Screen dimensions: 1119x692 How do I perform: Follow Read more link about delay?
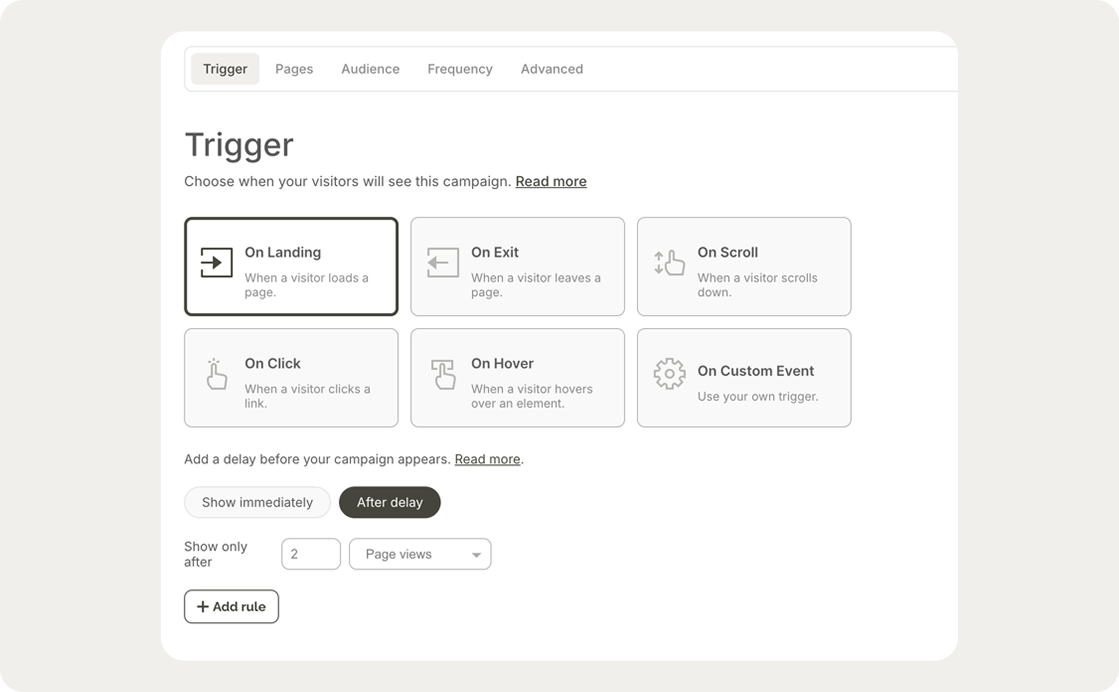(487, 459)
